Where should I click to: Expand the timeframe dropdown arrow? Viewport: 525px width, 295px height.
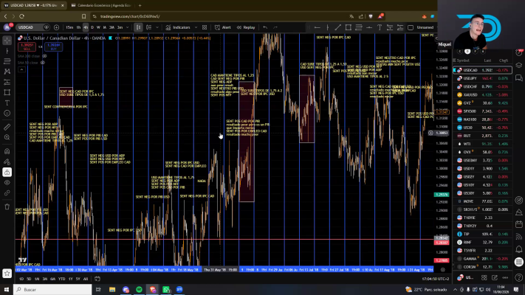click(127, 27)
